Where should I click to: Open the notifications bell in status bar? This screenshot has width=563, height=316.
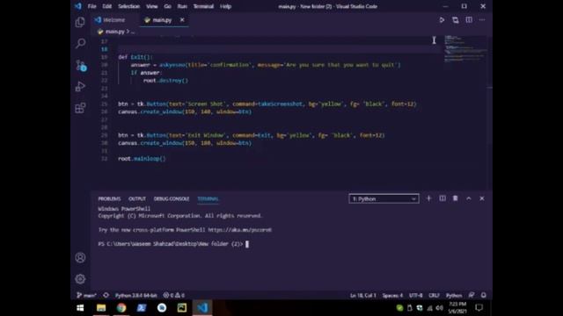[x=484, y=295]
